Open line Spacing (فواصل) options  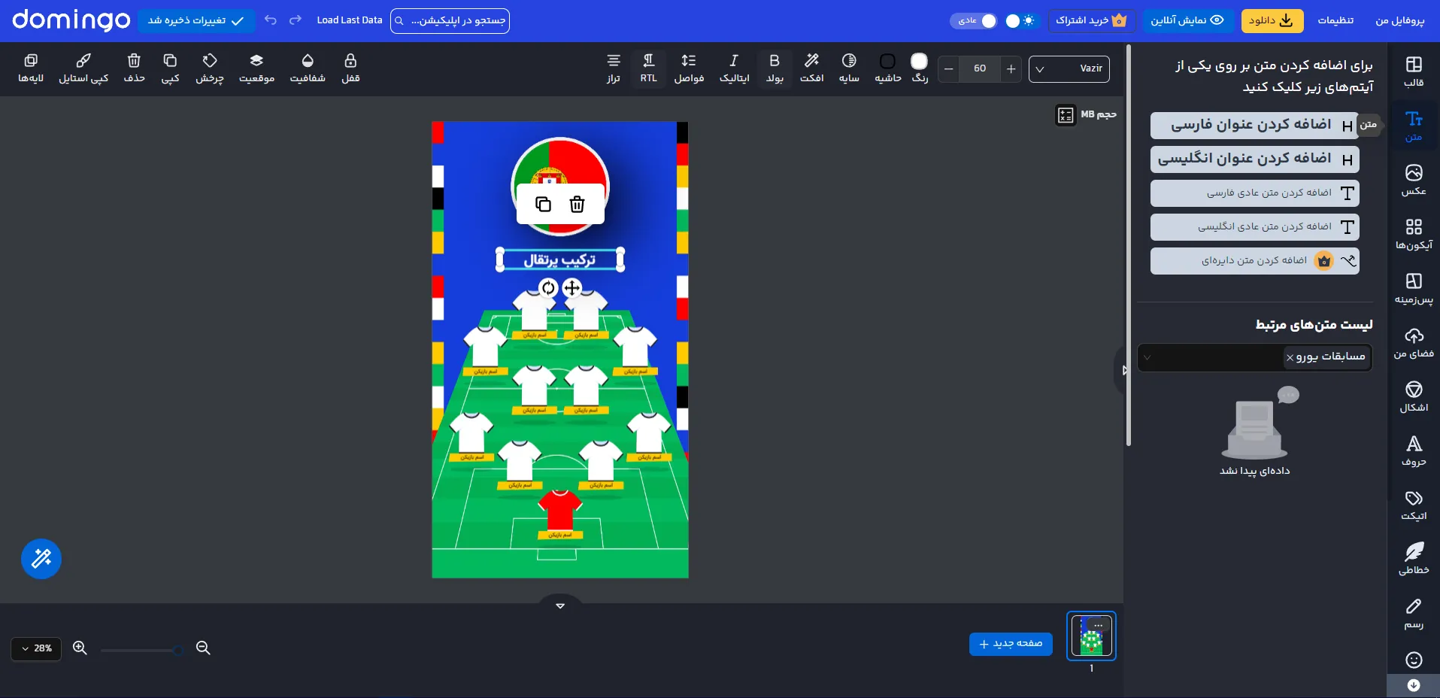click(x=689, y=68)
